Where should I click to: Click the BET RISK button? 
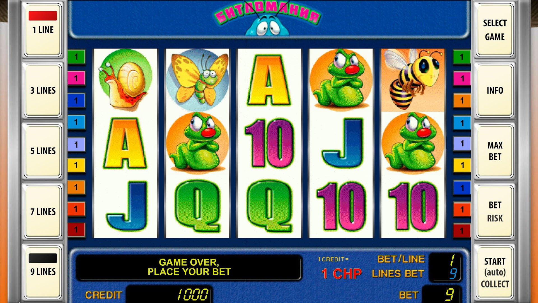point(495,211)
